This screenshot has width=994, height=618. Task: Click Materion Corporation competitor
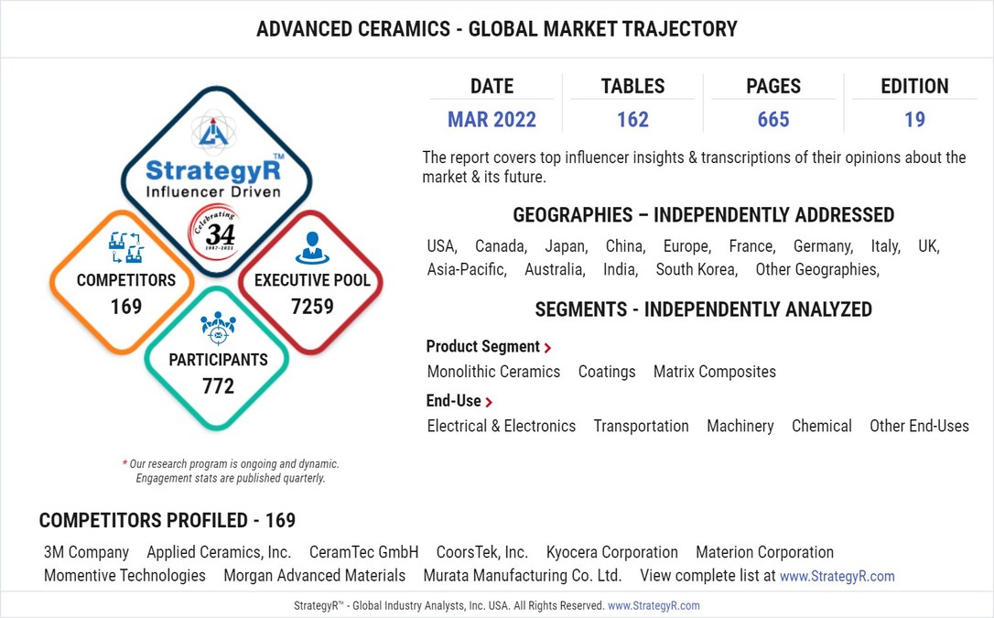click(x=764, y=552)
